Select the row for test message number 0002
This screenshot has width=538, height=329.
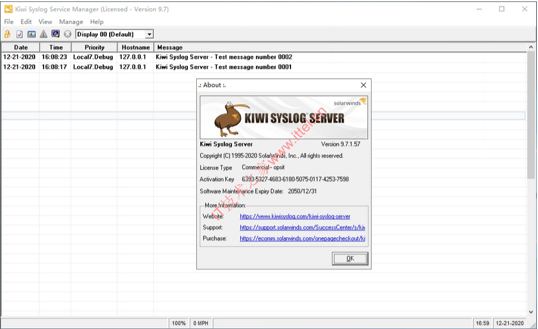264,57
